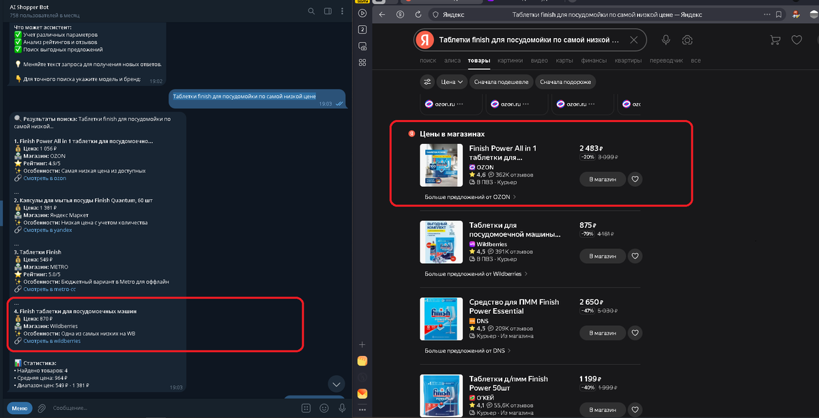
Task: Search by image with camera icon
Action: point(688,40)
